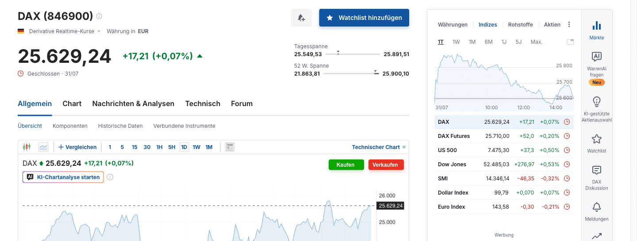Viewport: 637px width, 241px height.
Task: Click the chart news/table overlay icon
Action: [230, 147]
